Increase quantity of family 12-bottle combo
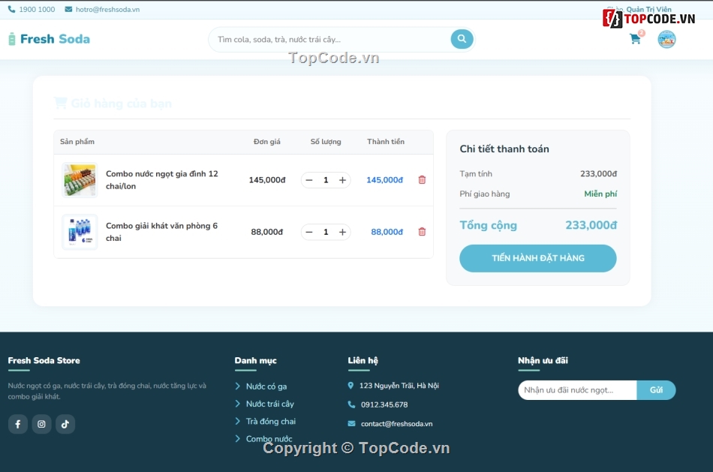 (342, 180)
